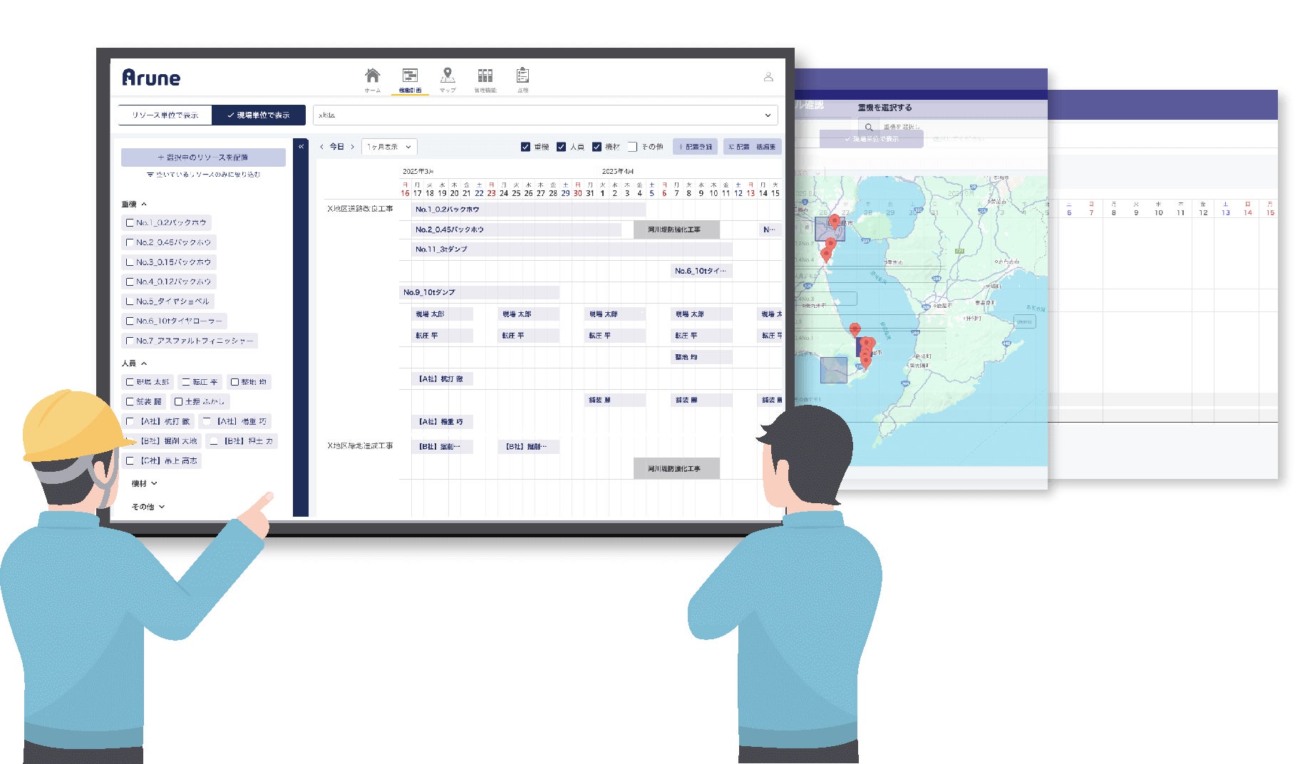Click the Arune logo
Image resolution: width=1300 pixels, height=764 pixels.
[x=151, y=77]
